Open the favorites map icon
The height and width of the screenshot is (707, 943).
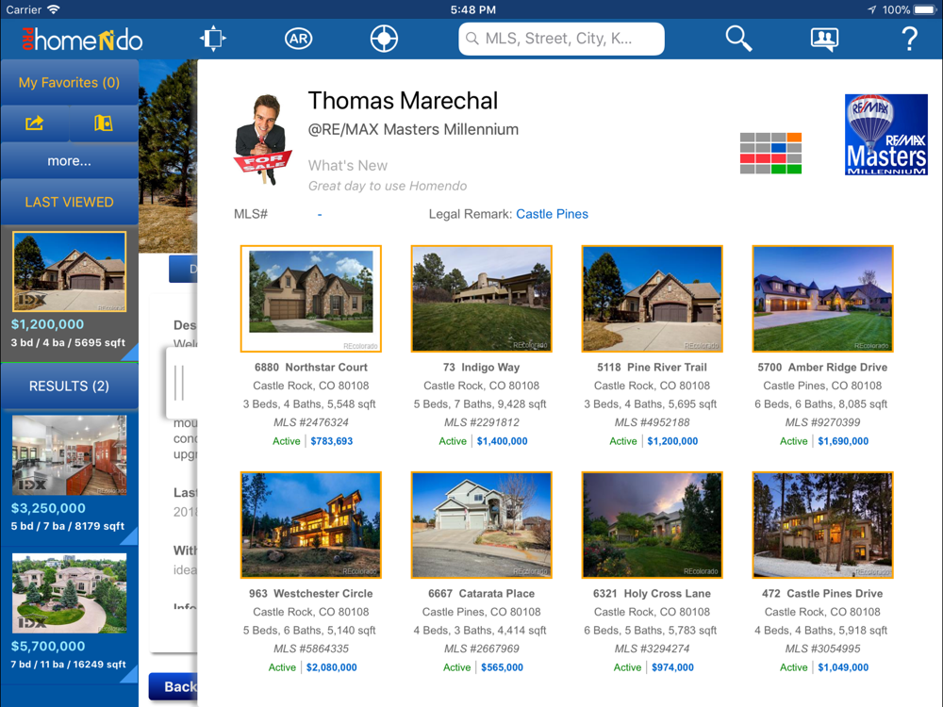pos(103,123)
